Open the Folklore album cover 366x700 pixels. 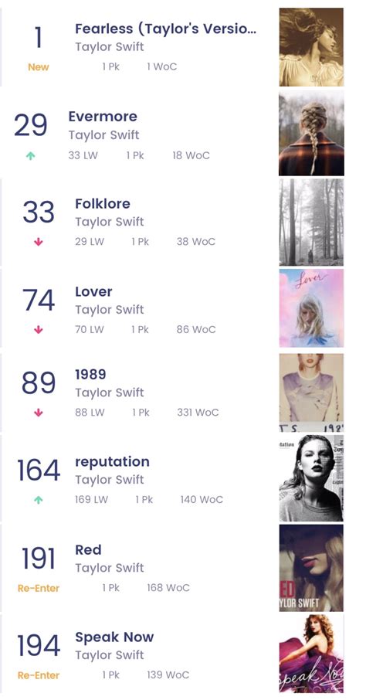(311, 222)
